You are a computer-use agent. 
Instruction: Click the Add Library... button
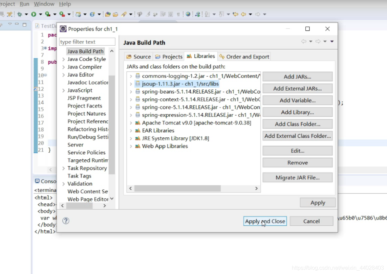tap(297, 112)
